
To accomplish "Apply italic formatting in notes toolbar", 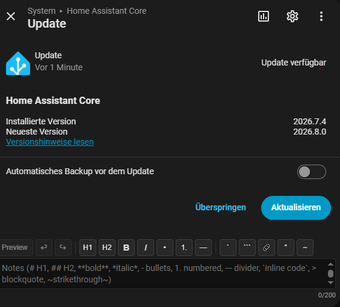I will [x=146, y=248].
